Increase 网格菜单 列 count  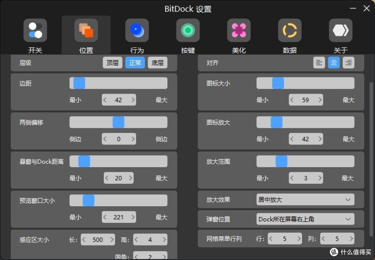coord(351,239)
